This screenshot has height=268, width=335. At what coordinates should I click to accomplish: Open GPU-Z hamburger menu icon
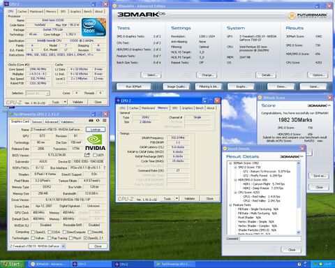click(105, 121)
